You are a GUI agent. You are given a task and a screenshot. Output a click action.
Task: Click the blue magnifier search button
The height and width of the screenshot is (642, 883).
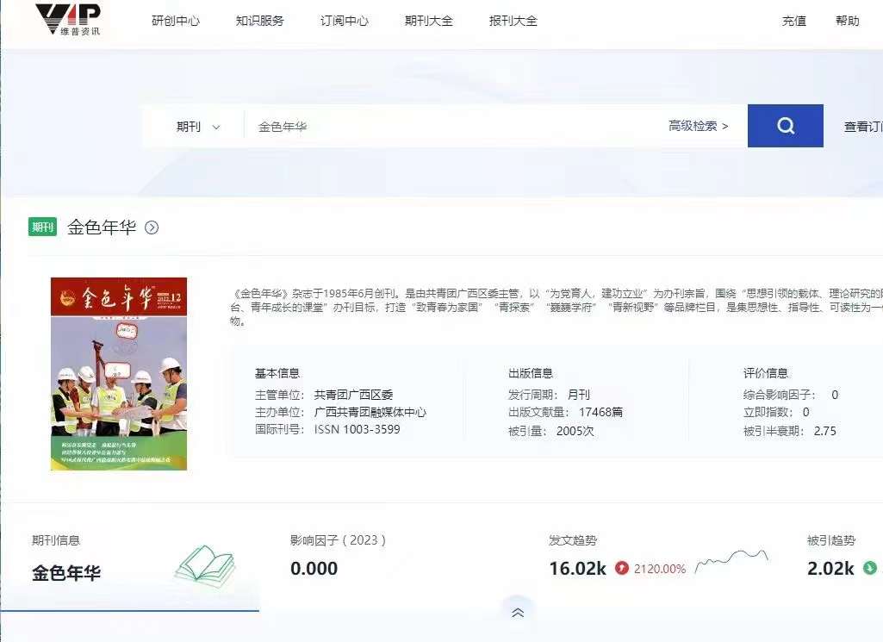pyautogui.click(x=785, y=126)
